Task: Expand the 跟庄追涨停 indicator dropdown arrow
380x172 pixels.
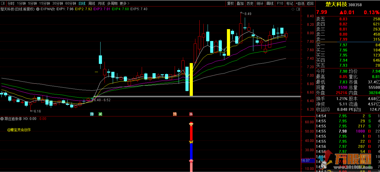Action: (x=2, y=119)
